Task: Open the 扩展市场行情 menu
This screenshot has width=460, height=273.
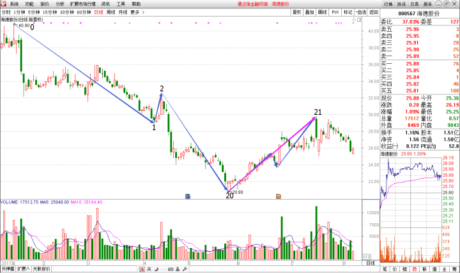Action: (x=82, y=4)
